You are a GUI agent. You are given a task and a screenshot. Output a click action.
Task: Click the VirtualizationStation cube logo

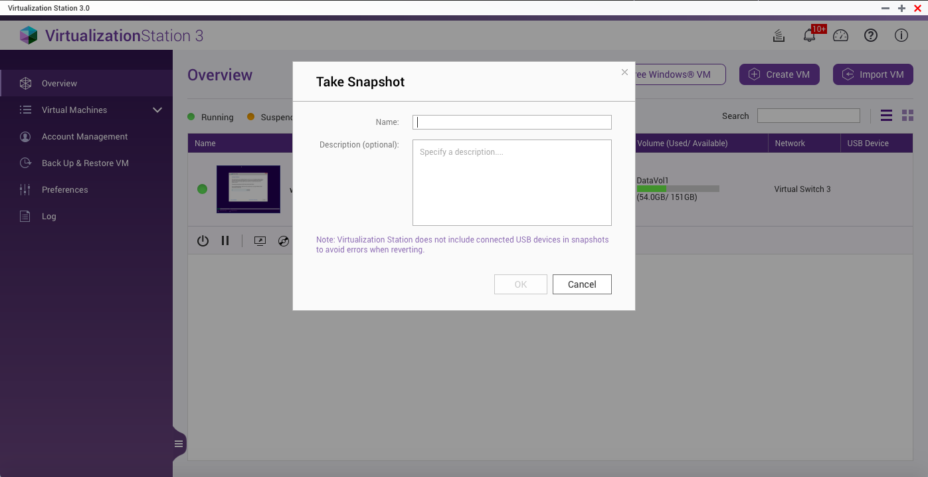click(29, 35)
